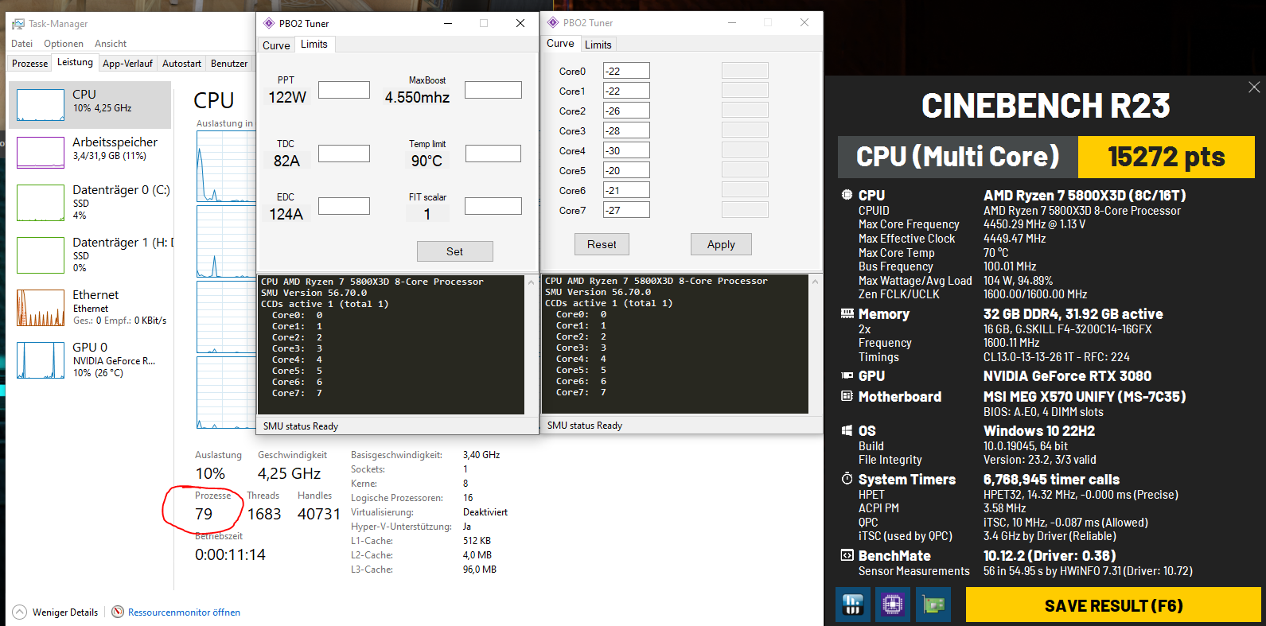This screenshot has width=1266, height=626.
Task: Select GPU 0 performance entry
Action: [90, 360]
